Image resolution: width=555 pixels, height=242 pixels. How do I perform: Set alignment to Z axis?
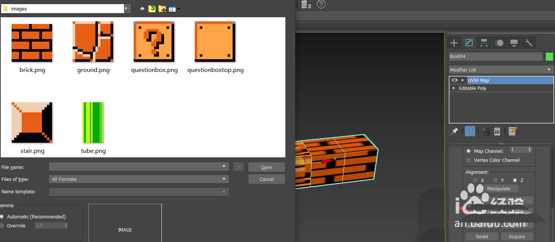515,180
